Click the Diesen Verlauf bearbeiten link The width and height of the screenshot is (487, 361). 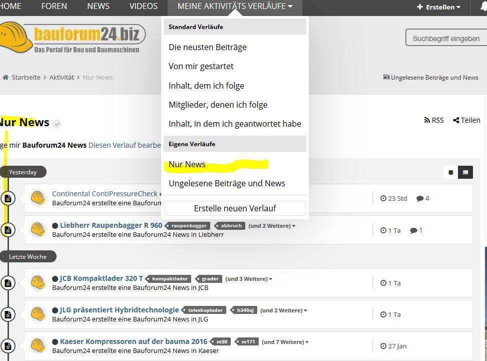pos(125,145)
